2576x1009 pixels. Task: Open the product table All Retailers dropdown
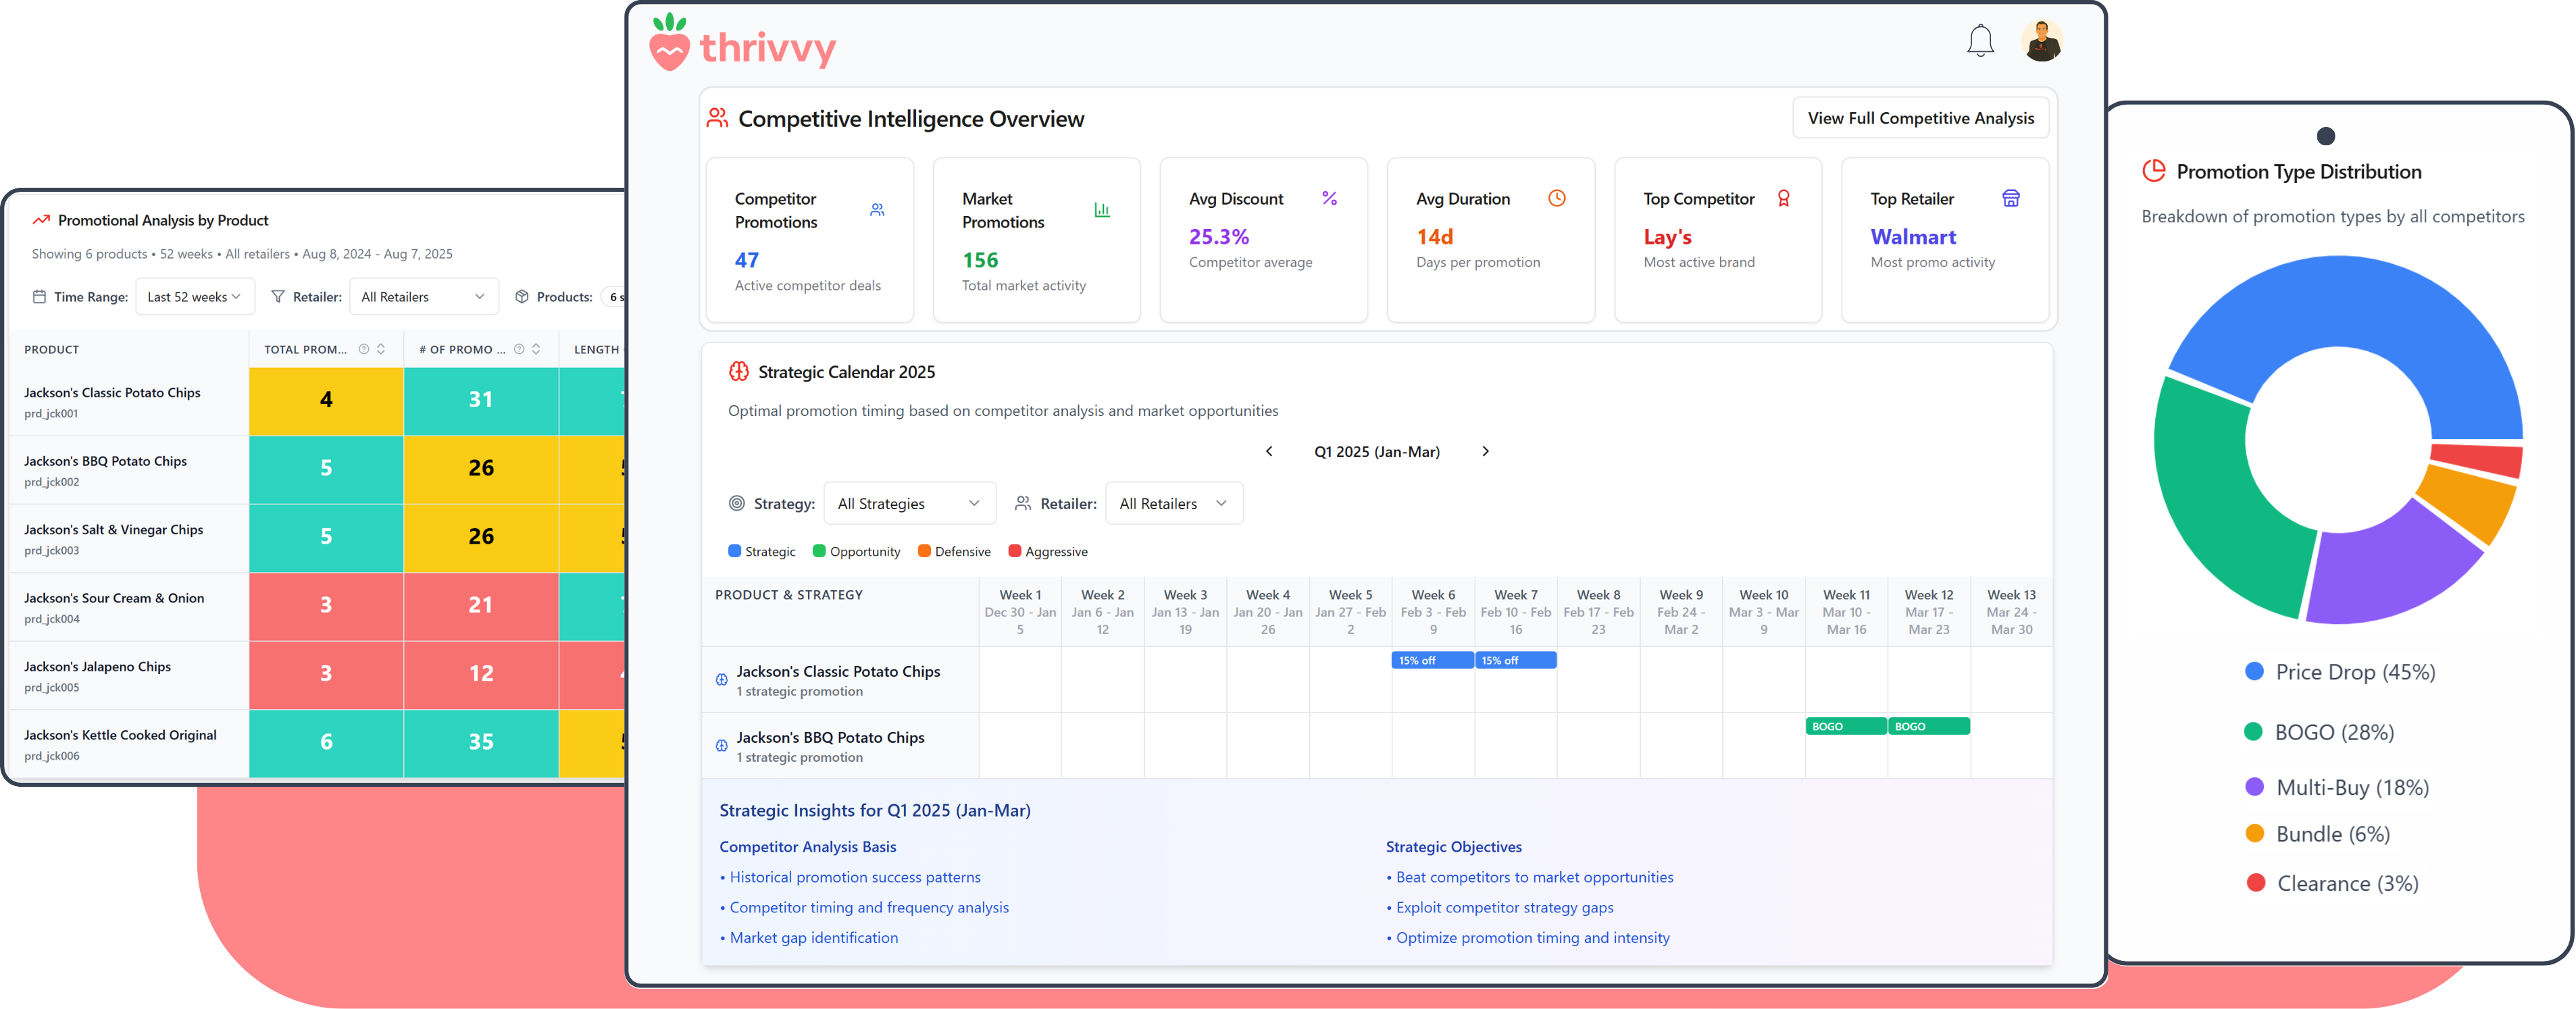click(423, 297)
